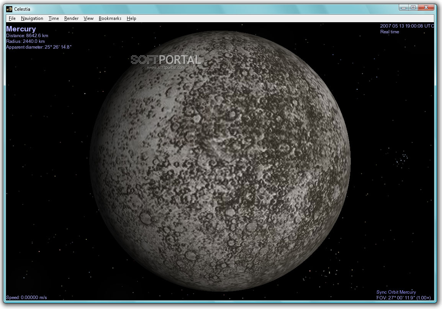
Task: Click the 'Radius: 2440.0 km' text
Action: pyautogui.click(x=25, y=41)
